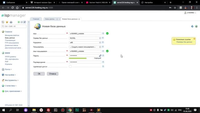Click the menu layout icon left of star
200x113 pixels.
click(3, 22)
